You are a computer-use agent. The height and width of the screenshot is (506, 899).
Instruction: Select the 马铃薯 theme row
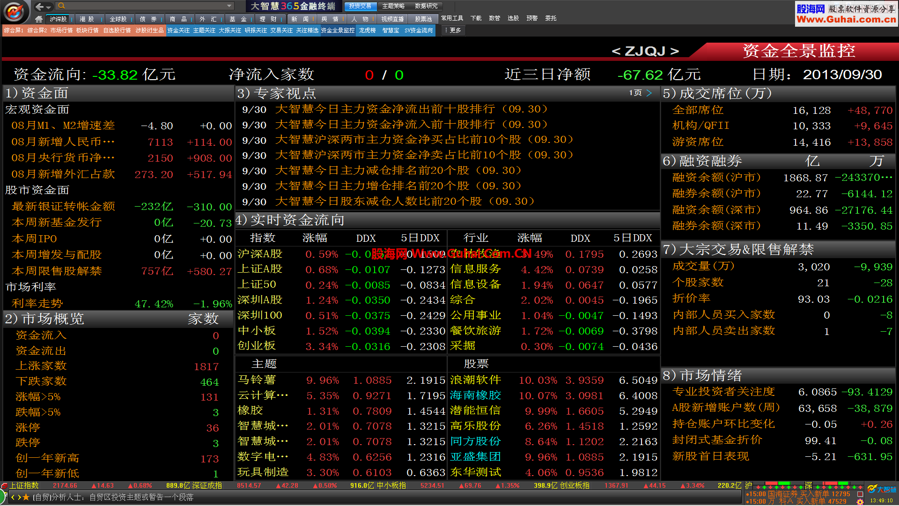tap(341, 380)
